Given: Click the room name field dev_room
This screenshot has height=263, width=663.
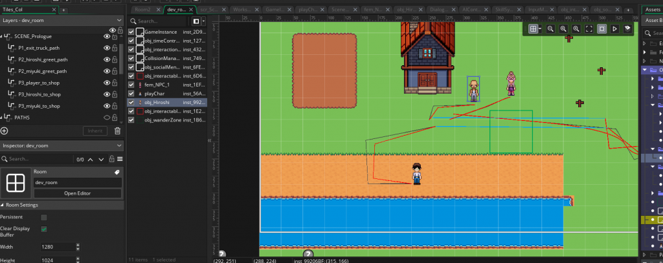Looking at the screenshot, I should (x=78, y=183).
